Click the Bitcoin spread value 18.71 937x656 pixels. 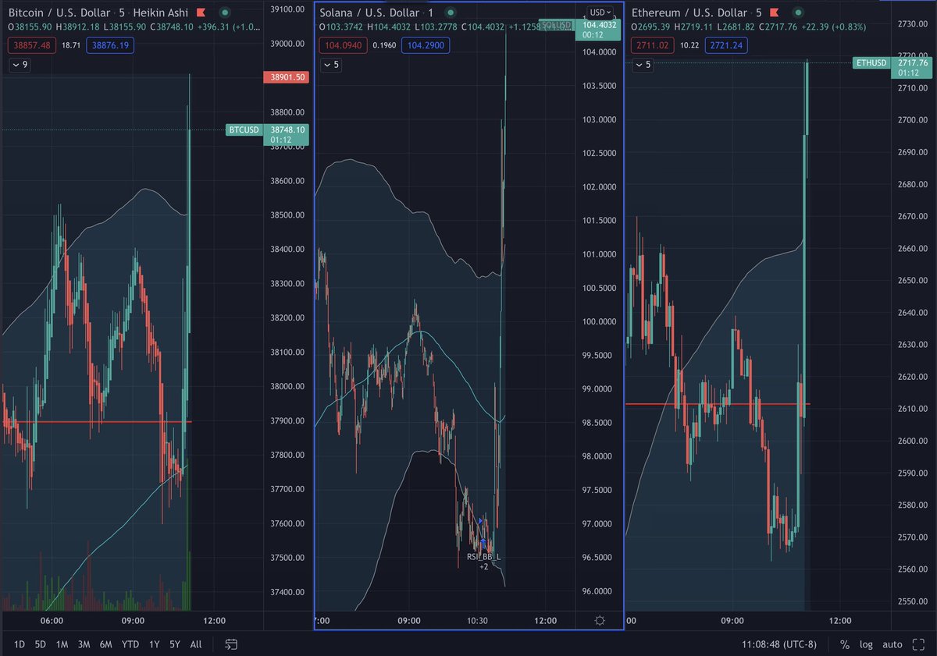click(x=71, y=45)
